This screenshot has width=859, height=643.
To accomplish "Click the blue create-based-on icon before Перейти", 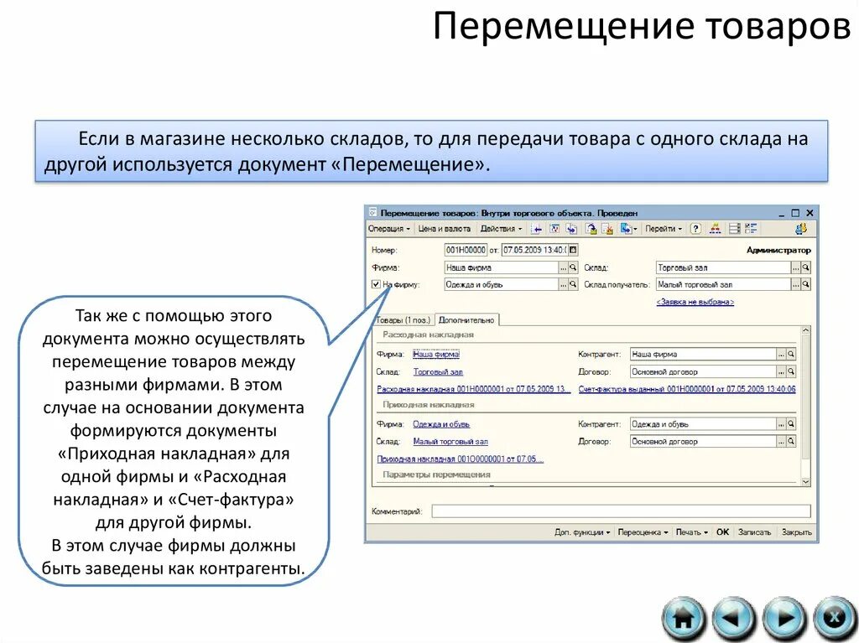I will click(x=625, y=229).
